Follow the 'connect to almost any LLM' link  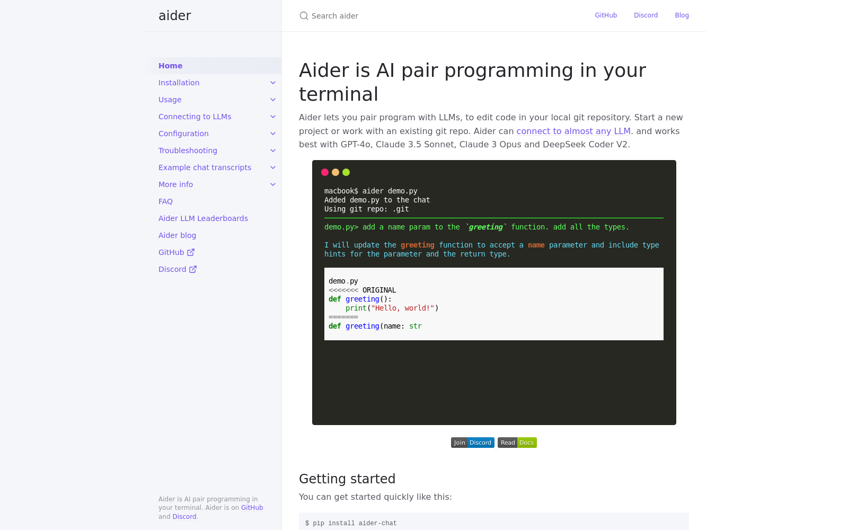pos(573,131)
